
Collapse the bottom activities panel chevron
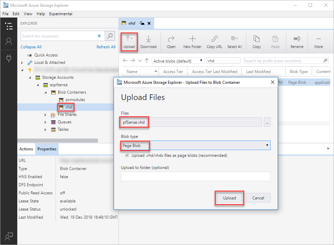328,148
